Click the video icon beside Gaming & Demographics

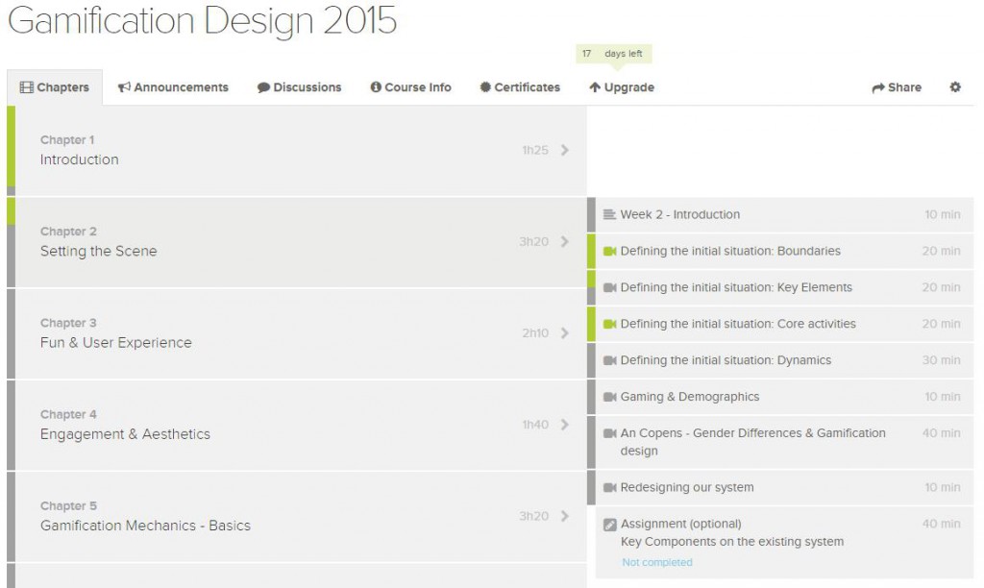[x=609, y=397]
